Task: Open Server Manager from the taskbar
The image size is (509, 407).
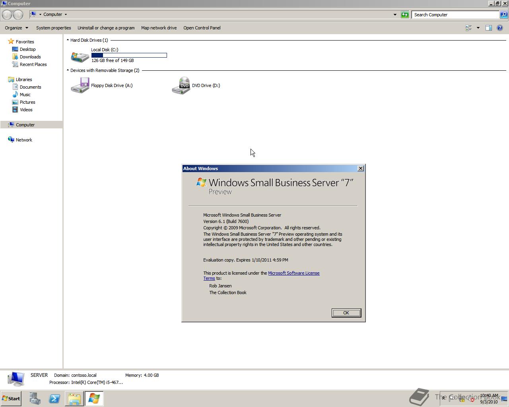Action: [35, 398]
